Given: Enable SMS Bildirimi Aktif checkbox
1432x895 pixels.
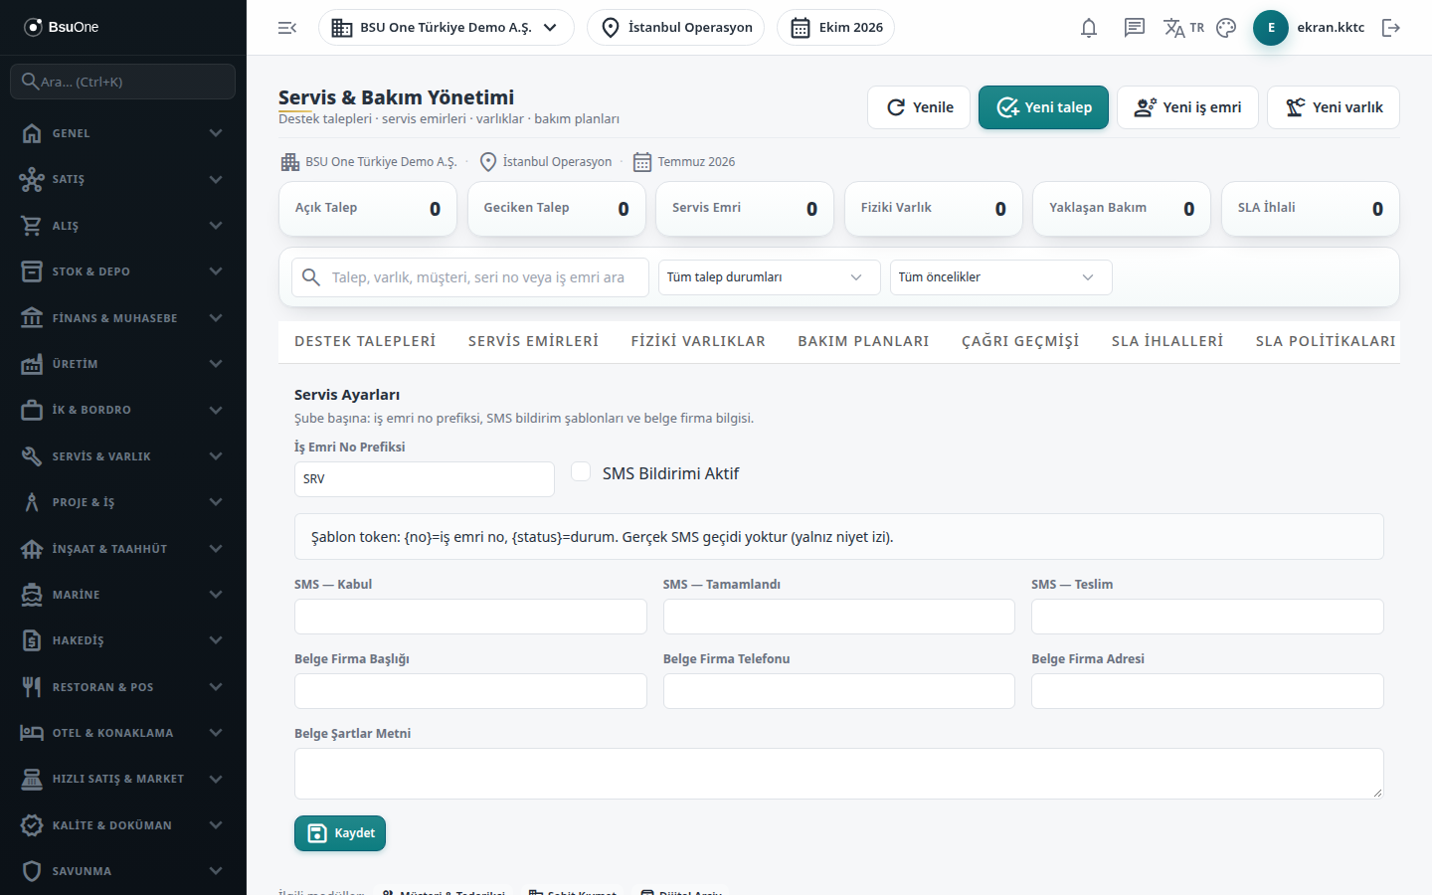Looking at the screenshot, I should coord(581,472).
